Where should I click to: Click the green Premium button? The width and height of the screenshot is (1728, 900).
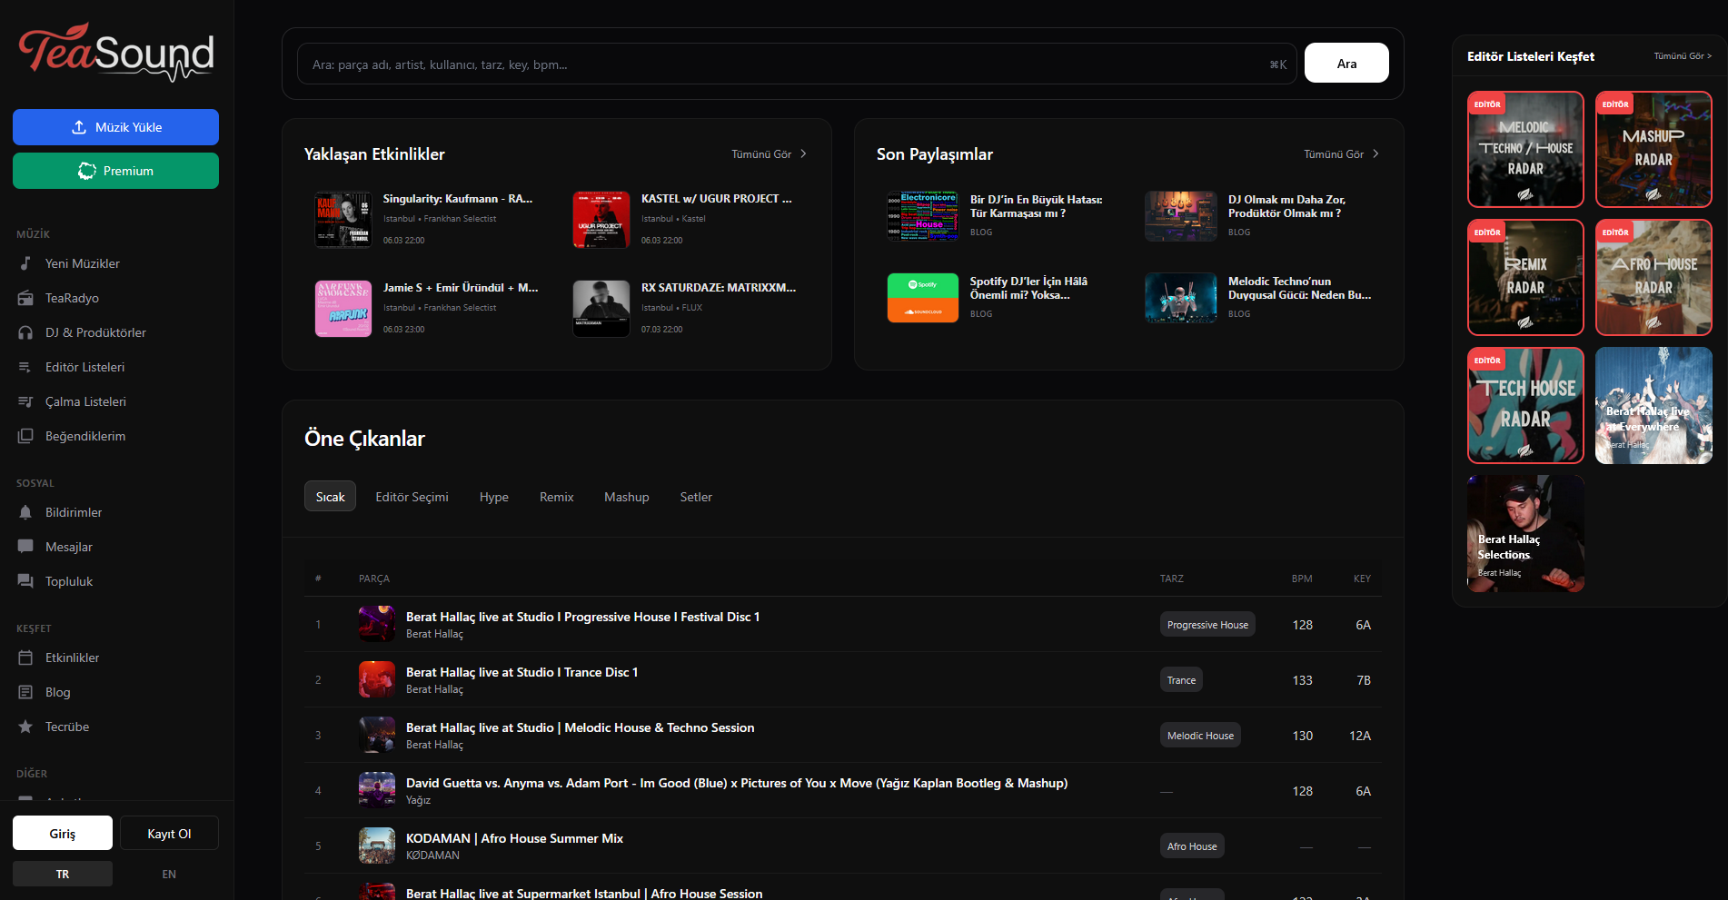(x=115, y=171)
